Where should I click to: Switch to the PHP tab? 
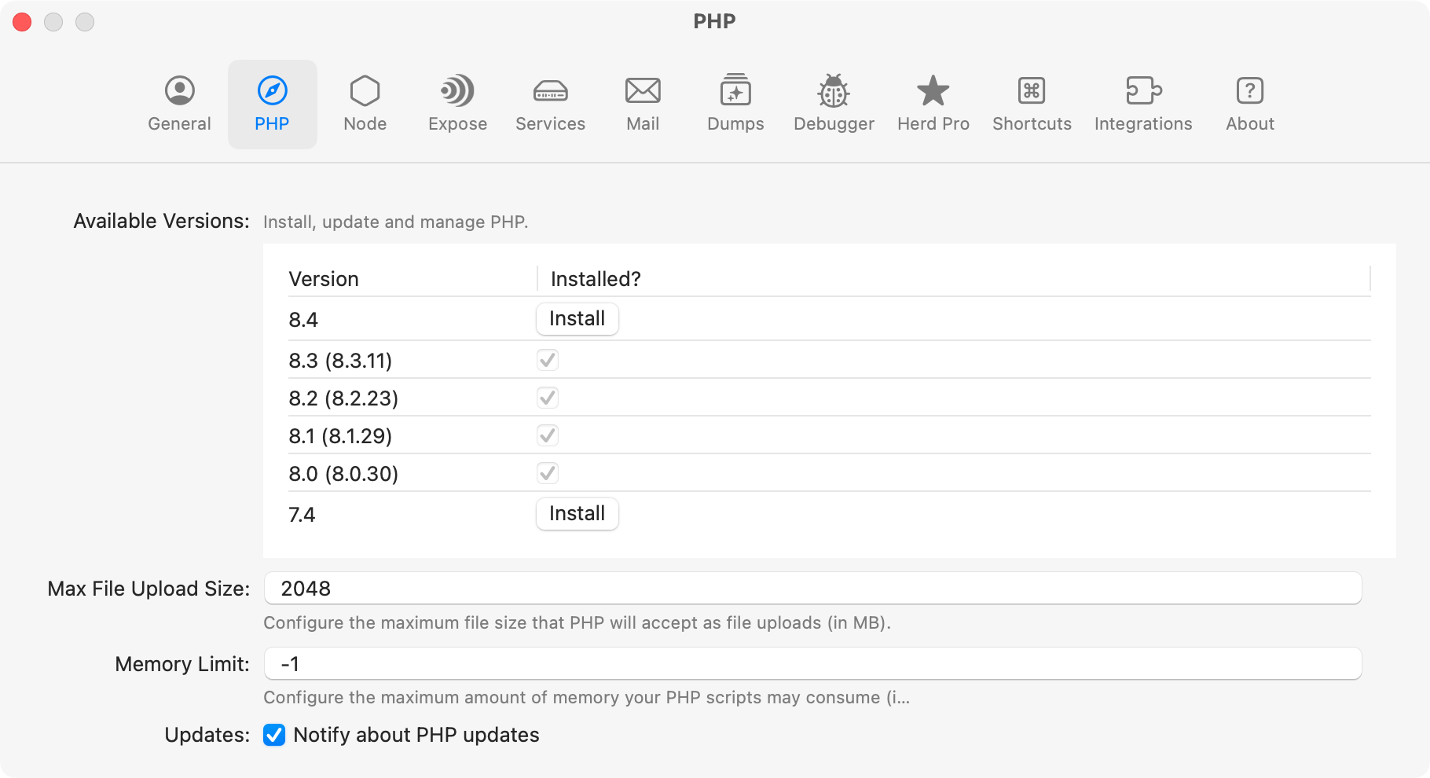272,102
